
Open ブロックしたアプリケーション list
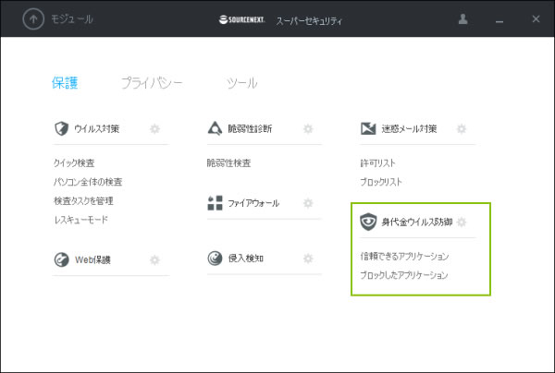(404, 275)
